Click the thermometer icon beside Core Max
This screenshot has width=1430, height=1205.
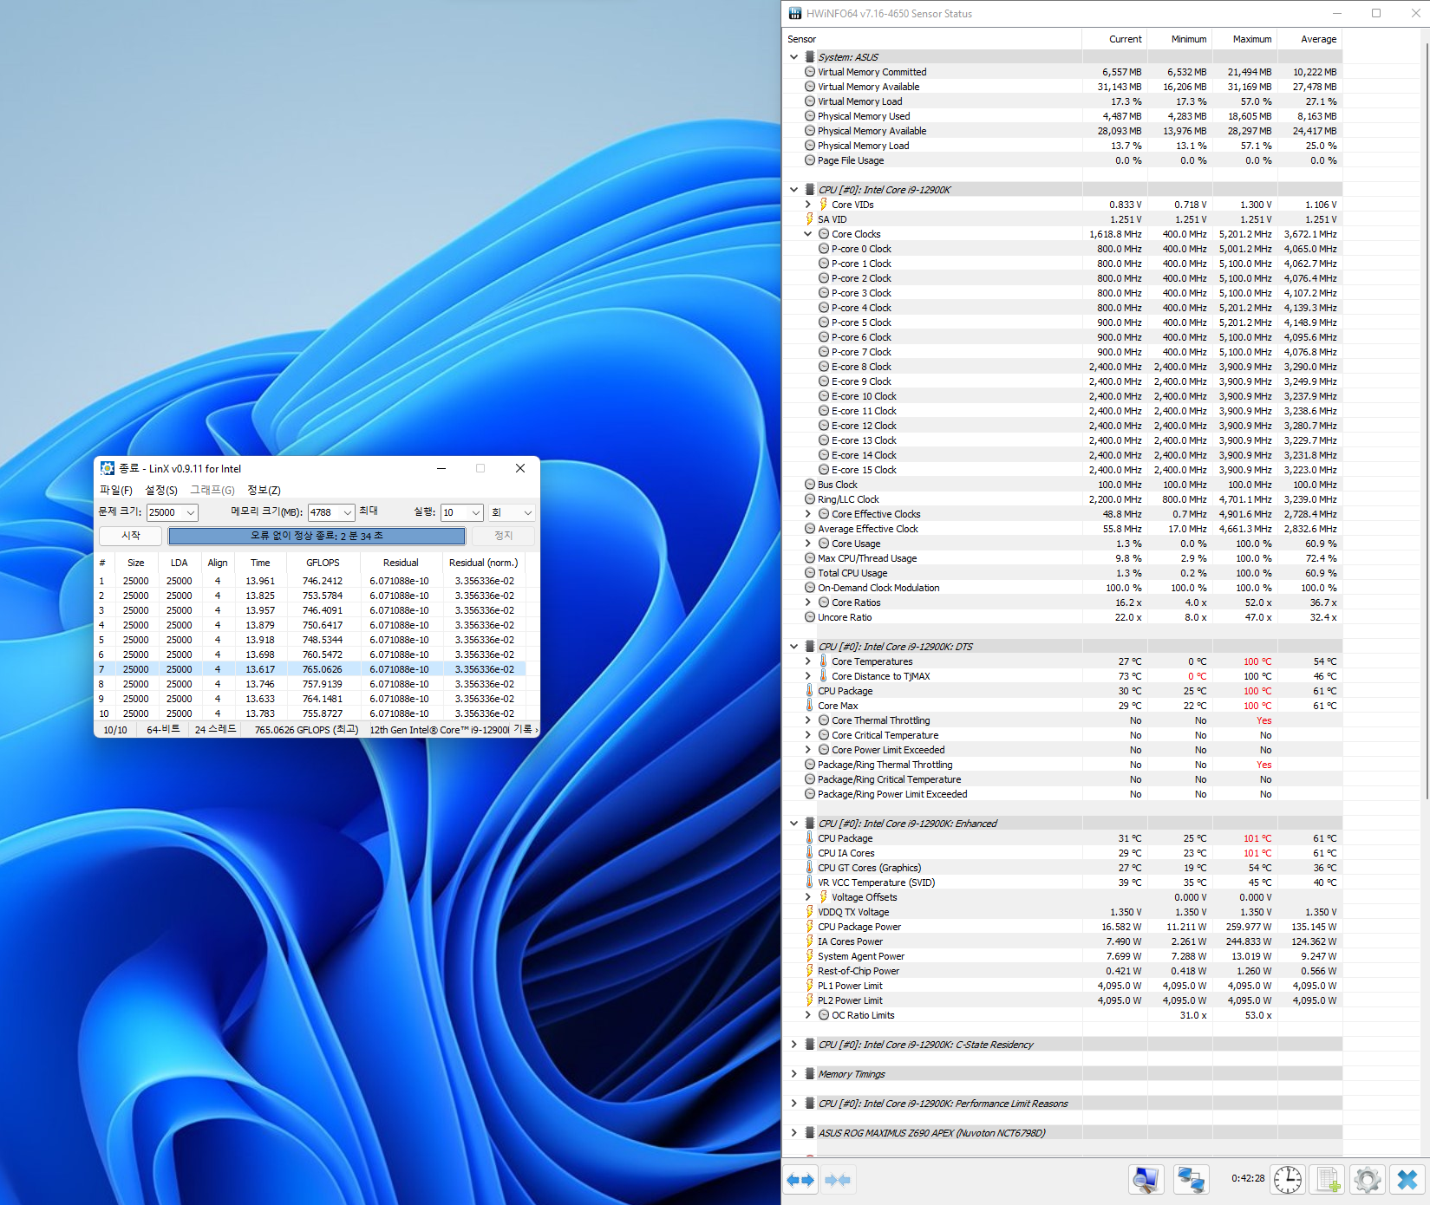point(810,706)
